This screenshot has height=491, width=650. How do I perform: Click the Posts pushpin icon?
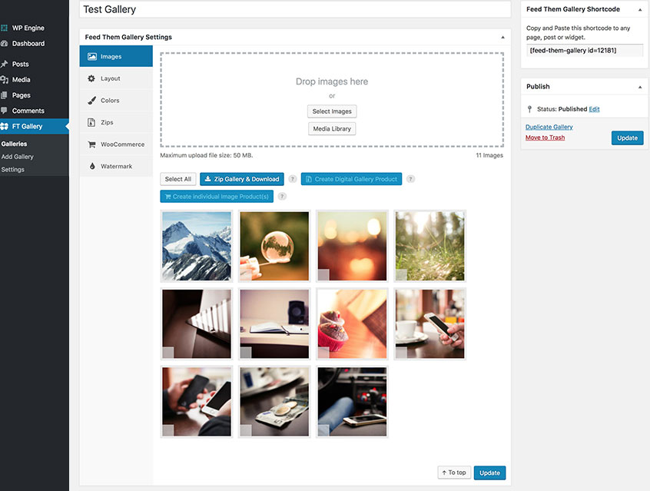(4, 64)
